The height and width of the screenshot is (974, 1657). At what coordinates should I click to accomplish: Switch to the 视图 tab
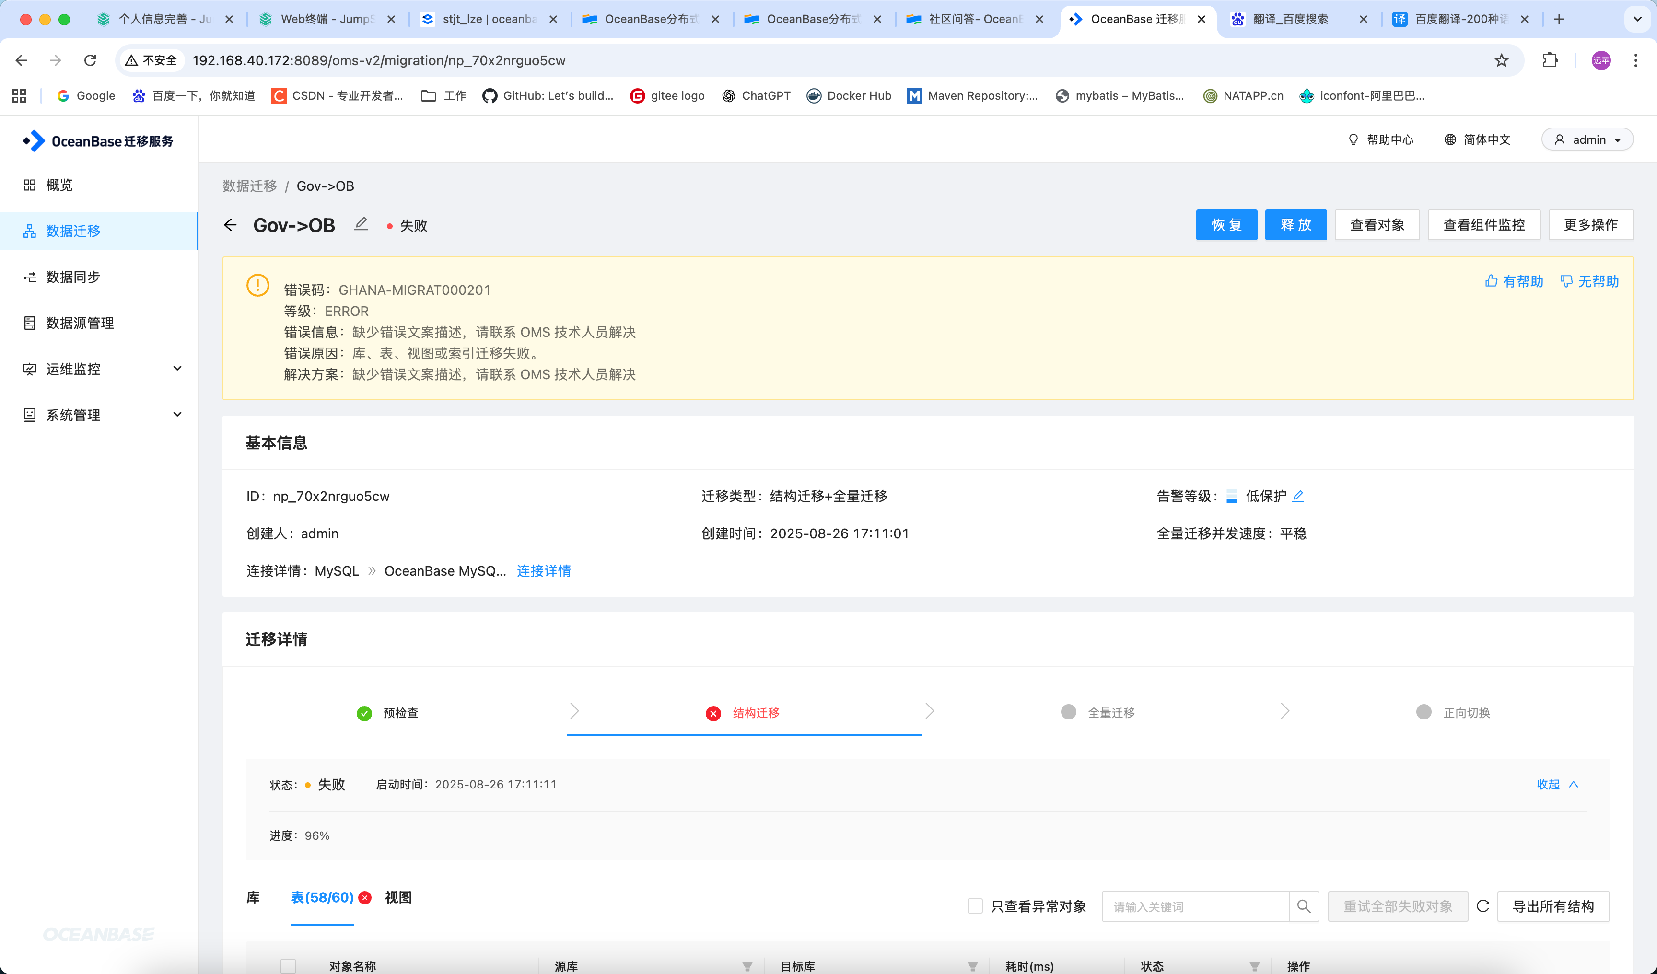pos(398,897)
